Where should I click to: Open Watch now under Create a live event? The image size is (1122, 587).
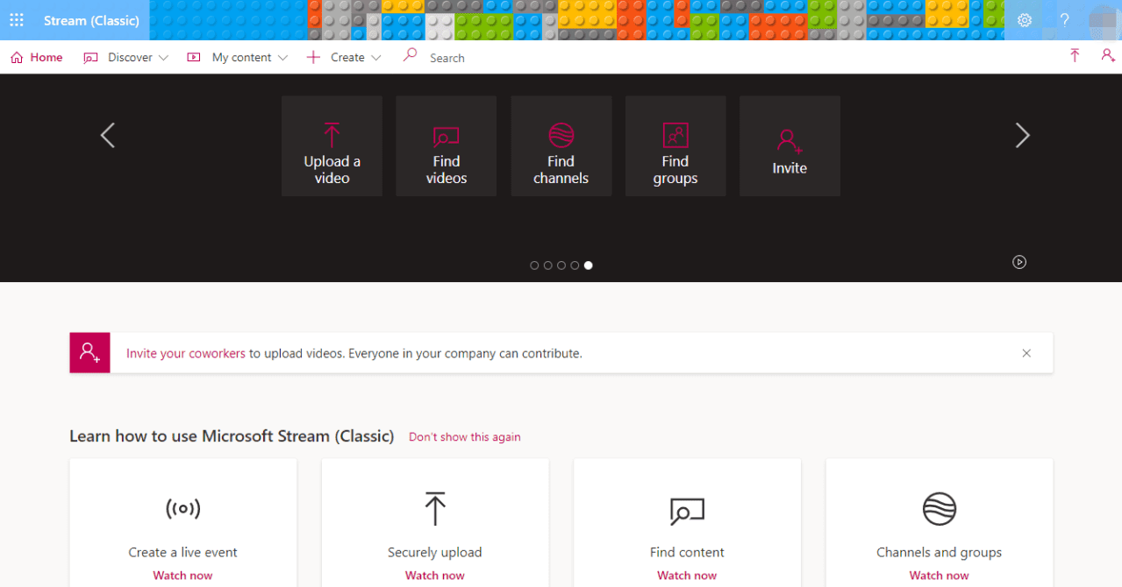(182, 575)
